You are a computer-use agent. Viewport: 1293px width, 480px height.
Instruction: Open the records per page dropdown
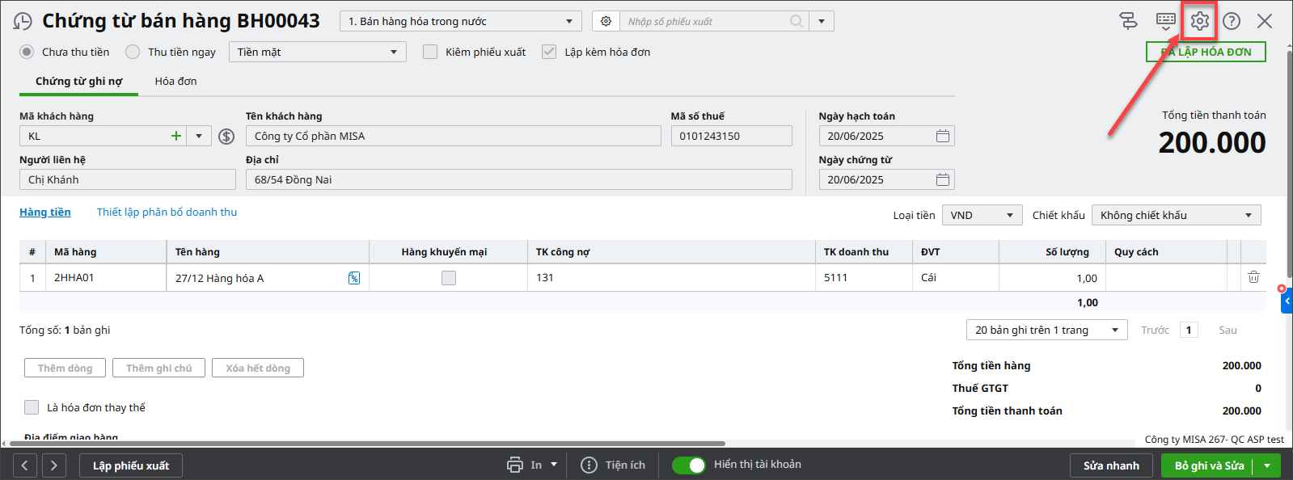[x=1046, y=330]
